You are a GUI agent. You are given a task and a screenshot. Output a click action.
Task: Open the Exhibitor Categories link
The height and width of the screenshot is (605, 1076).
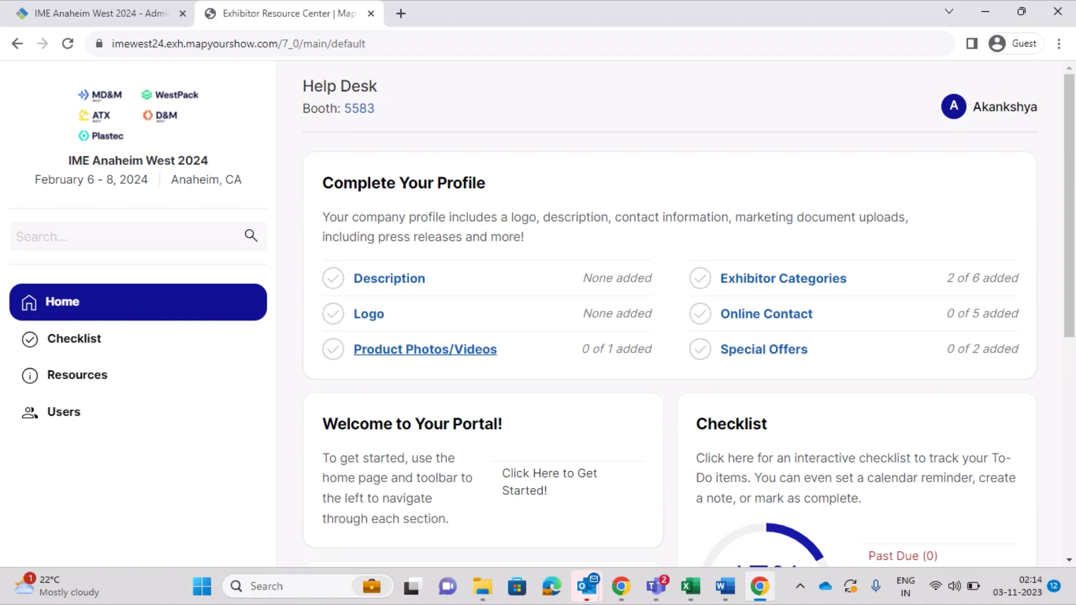pyautogui.click(x=783, y=278)
